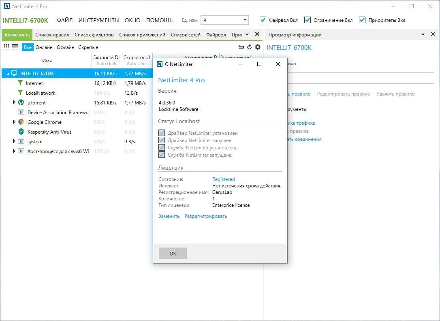Close the О NetLimiter dialog
Viewport: 440px width, 321px height.
pyautogui.click(x=278, y=64)
